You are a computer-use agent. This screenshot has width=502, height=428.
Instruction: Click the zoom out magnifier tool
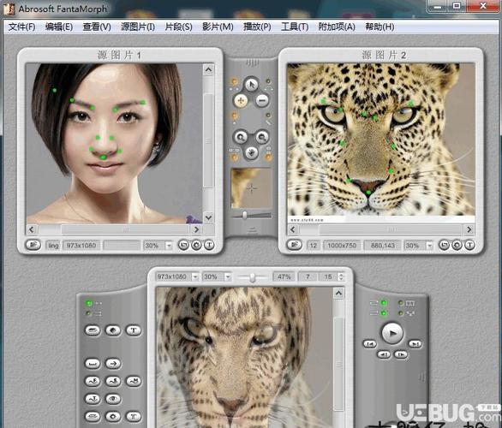click(x=262, y=137)
